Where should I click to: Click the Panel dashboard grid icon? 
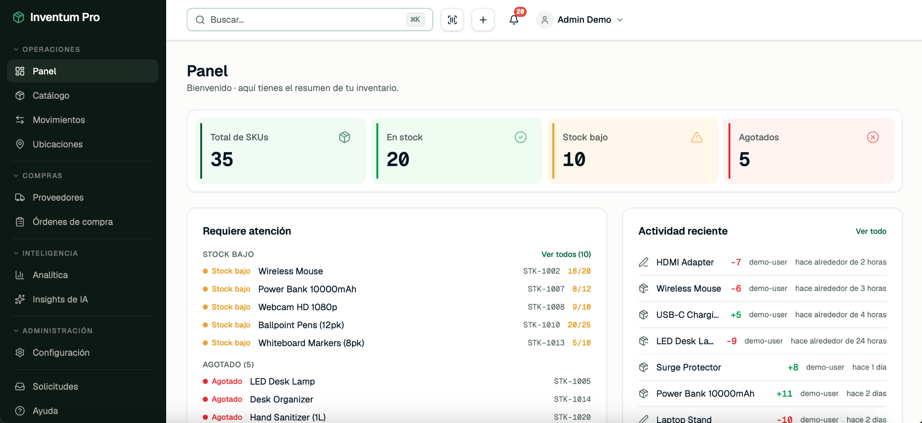click(20, 71)
